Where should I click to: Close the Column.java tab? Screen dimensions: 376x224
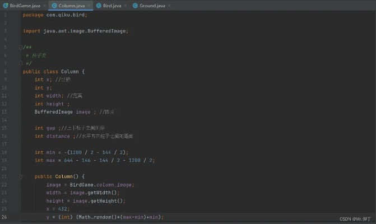pyautogui.click(x=89, y=5)
